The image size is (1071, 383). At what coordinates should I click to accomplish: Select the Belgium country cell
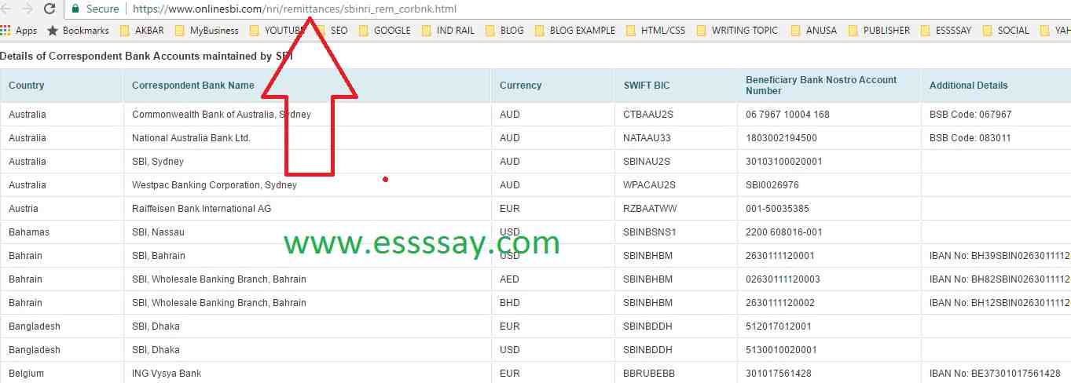(x=61, y=374)
